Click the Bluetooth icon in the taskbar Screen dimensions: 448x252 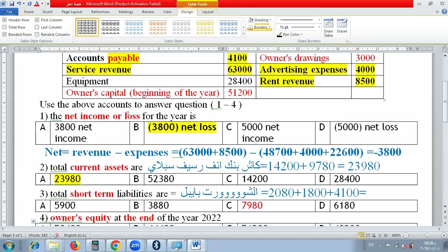156,246
